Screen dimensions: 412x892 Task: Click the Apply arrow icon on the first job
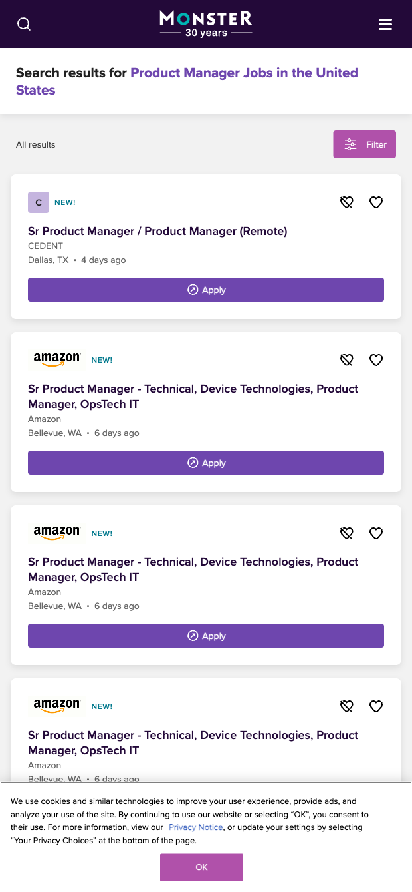(191, 290)
